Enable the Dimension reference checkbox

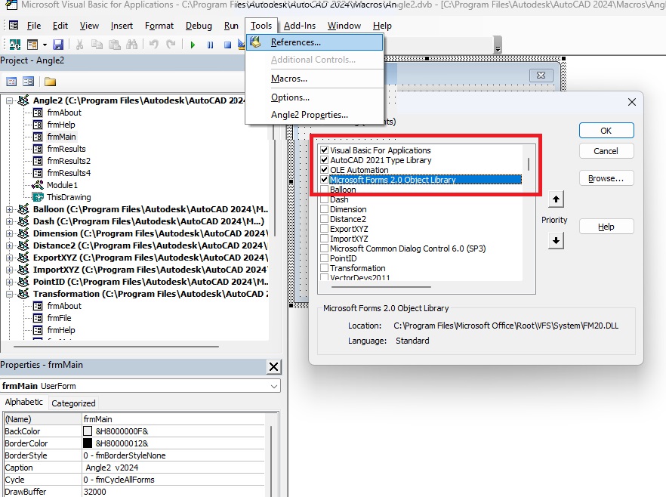[x=325, y=209]
